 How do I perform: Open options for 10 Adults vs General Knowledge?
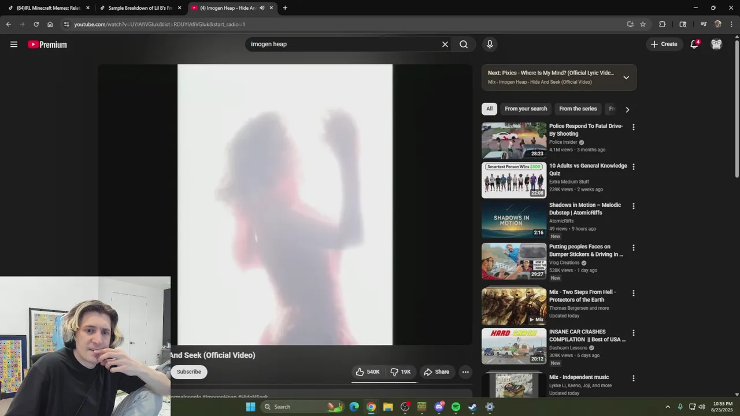[x=634, y=167]
